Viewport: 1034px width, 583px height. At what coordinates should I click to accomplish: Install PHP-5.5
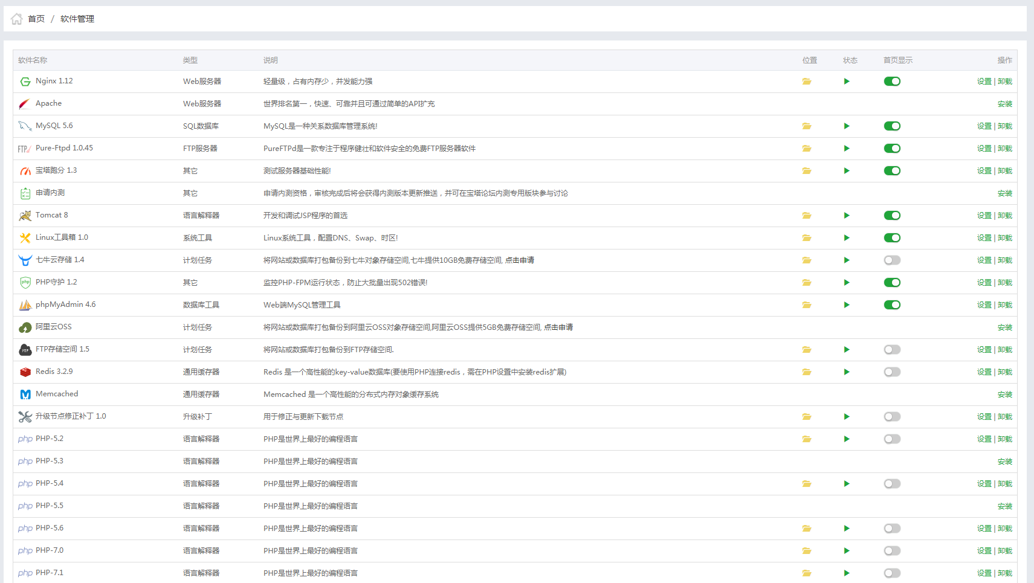pyautogui.click(x=1005, y=506)
